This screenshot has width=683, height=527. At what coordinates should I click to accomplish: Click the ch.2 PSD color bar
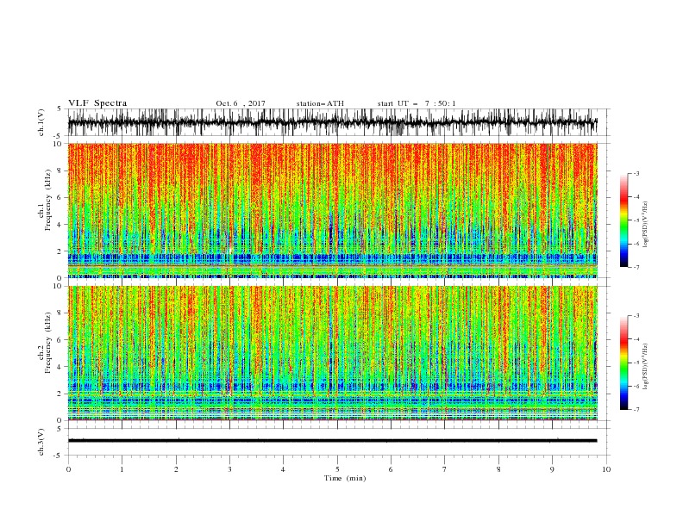click(623, 363)
